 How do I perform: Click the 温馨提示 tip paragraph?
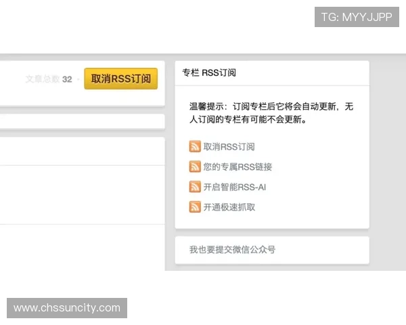click(271, 113)
